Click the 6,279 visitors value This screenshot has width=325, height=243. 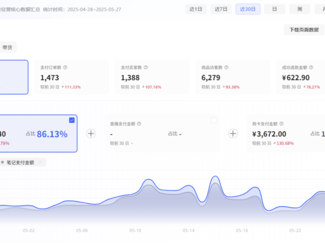pos(211,78)
